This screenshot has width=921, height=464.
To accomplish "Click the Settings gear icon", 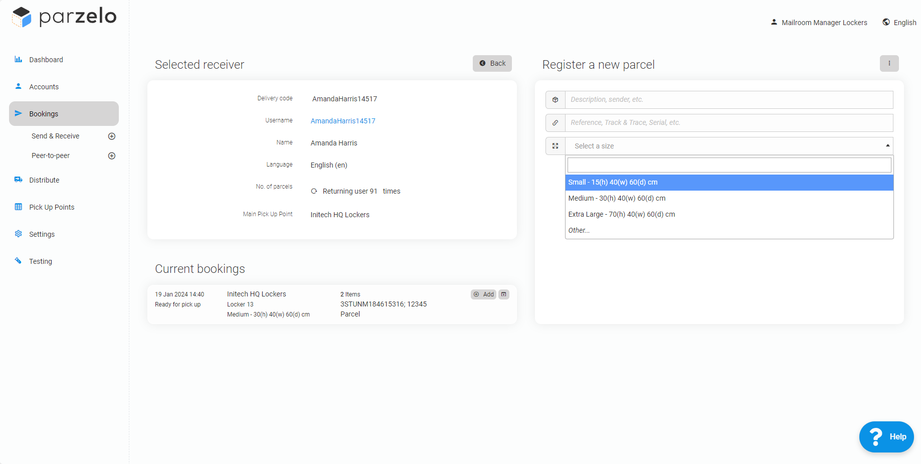I will pyautogui.click(x=19, y=234).
